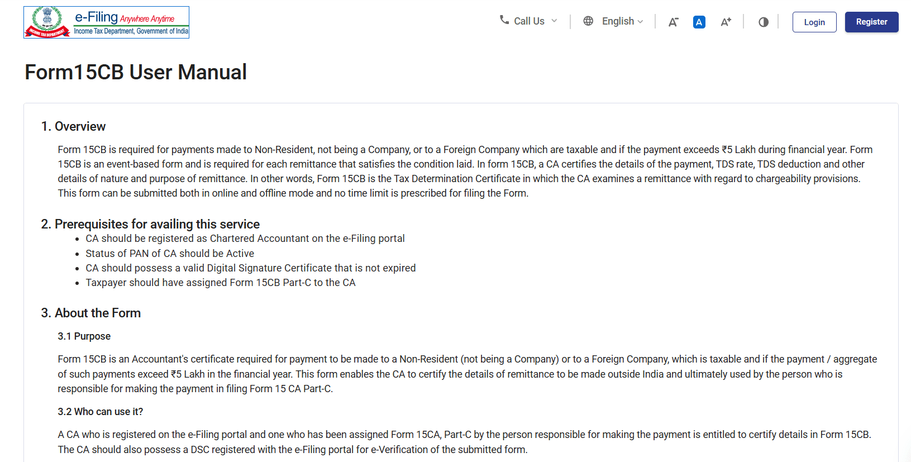911x462 pixels.
Task: Click the Form15CB User Manual heading
Action: click(x=136, y=72)
